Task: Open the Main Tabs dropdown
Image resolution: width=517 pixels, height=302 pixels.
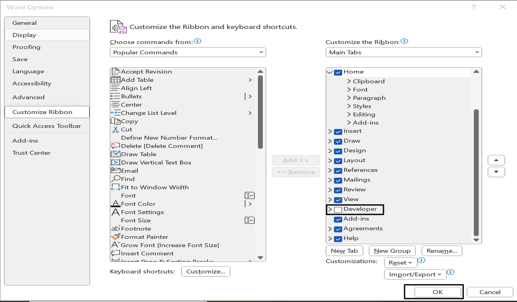Action: (404, 52)
